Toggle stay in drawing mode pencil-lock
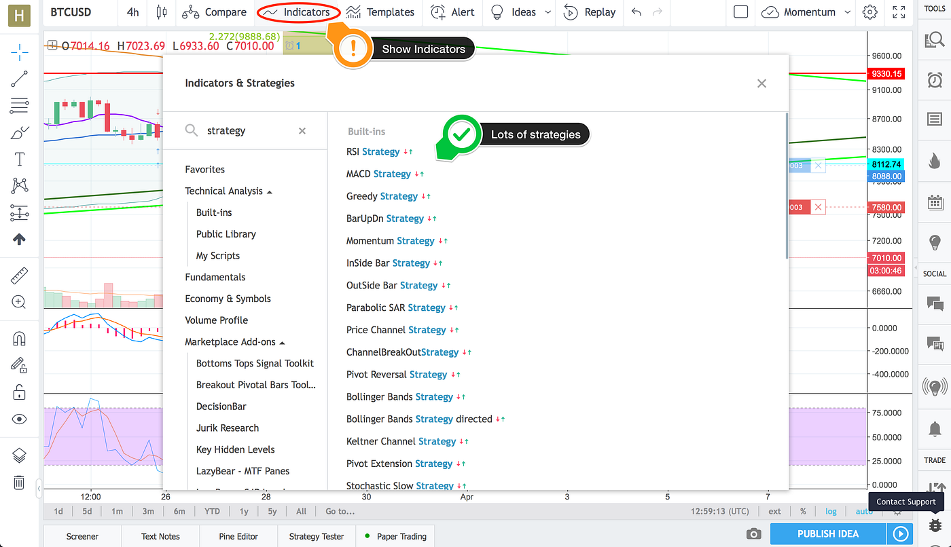Image resolution: width=951 pixels, height=547 pixels. click(x=19, y=365)
